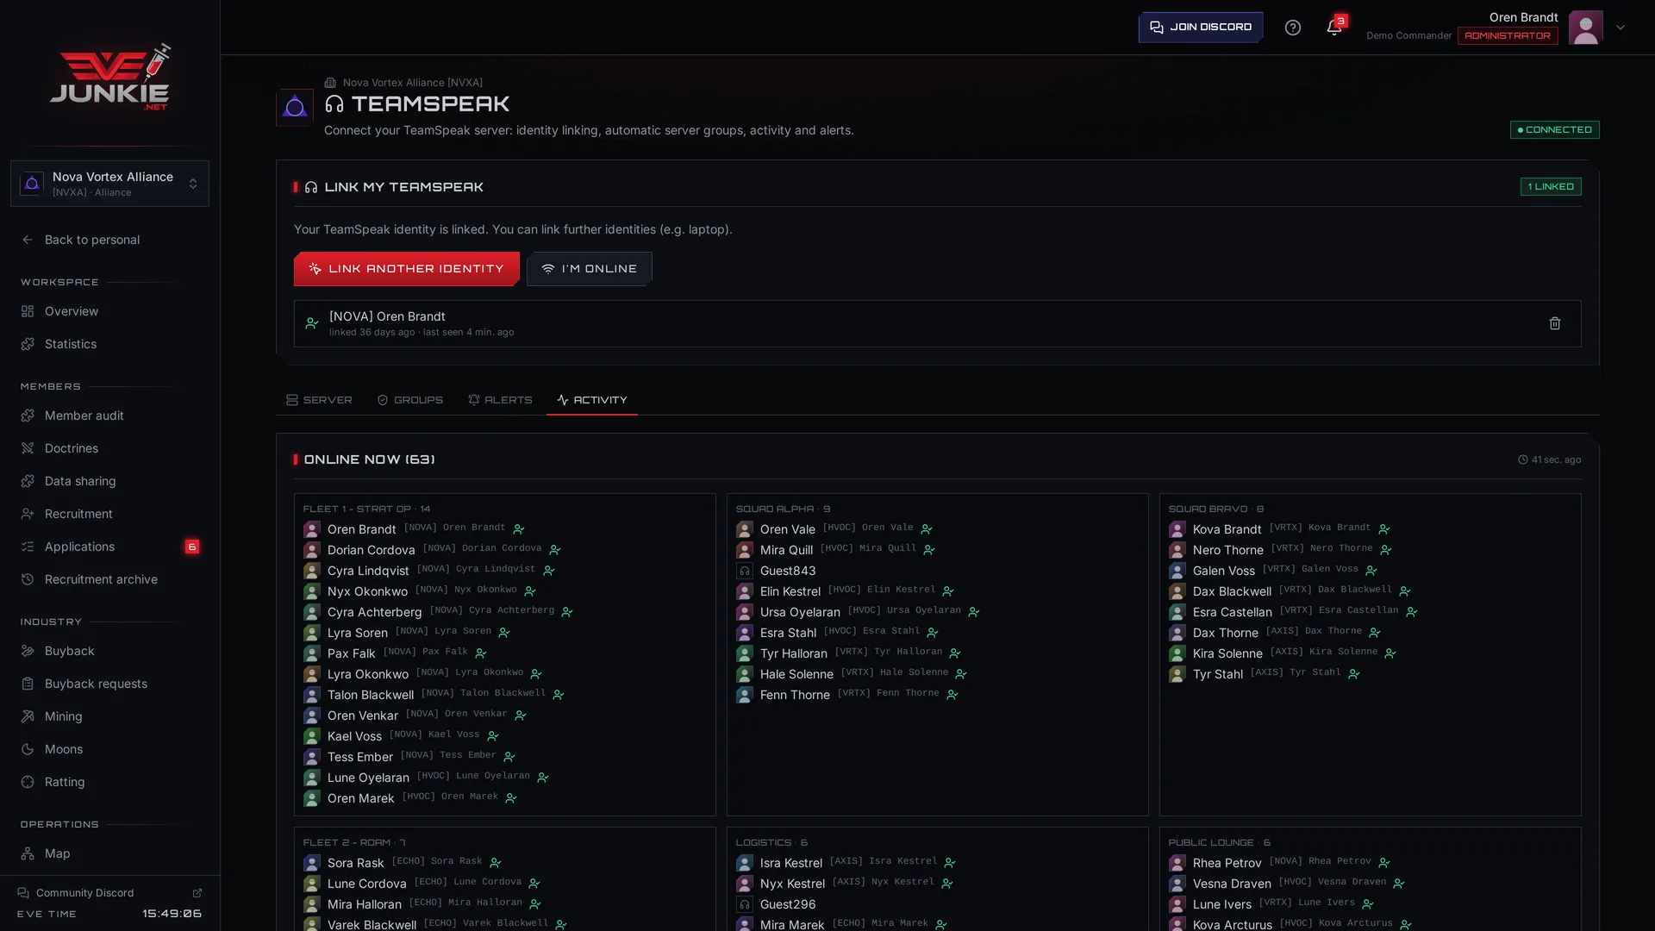Click the Data sharing sidebar icon
1655x931 pixels.
(28, 481)
